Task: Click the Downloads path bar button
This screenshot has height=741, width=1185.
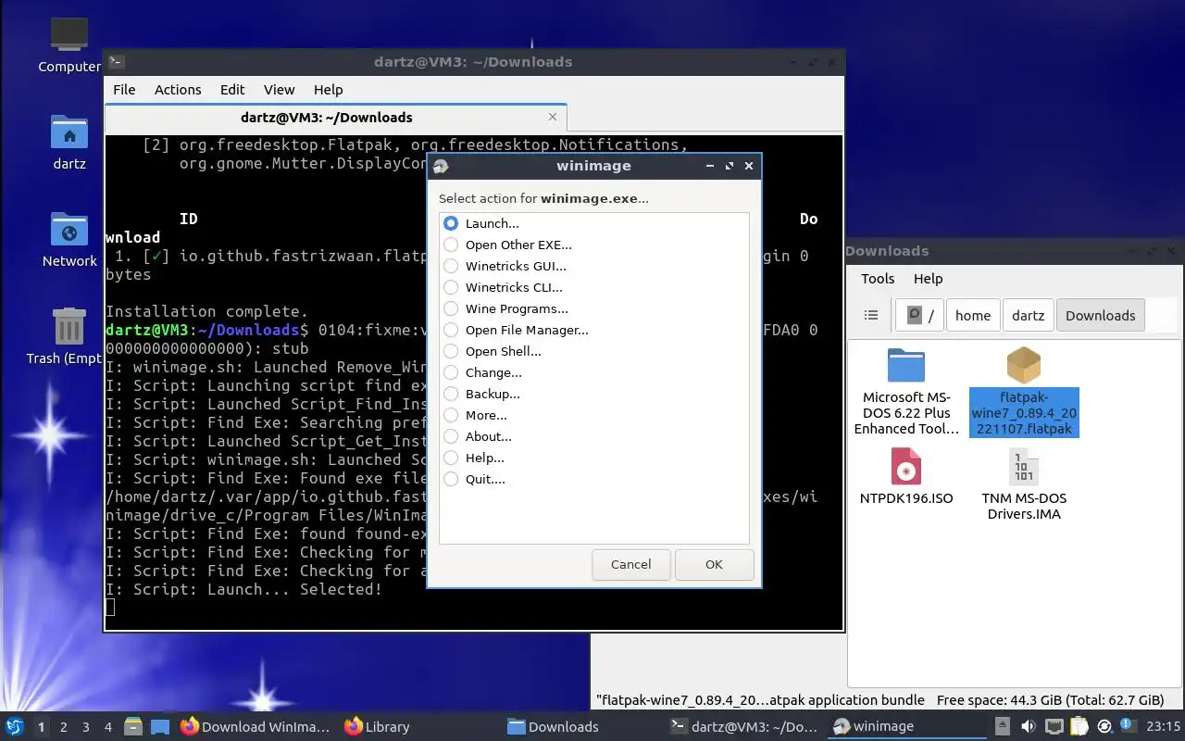Action: (1100, 315)
